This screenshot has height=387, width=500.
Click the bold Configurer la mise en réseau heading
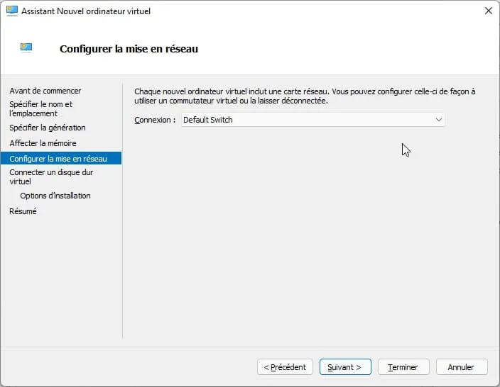[x=129, y=49]
